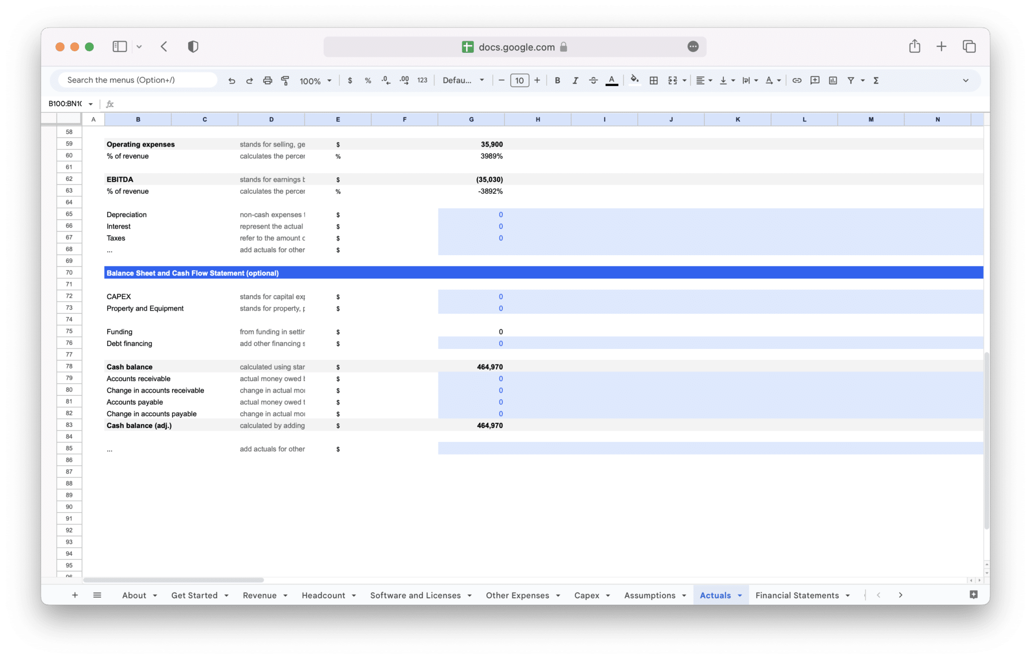1031x659 pixels.
Task: Add a new sheet plus button
Action: 75,595
